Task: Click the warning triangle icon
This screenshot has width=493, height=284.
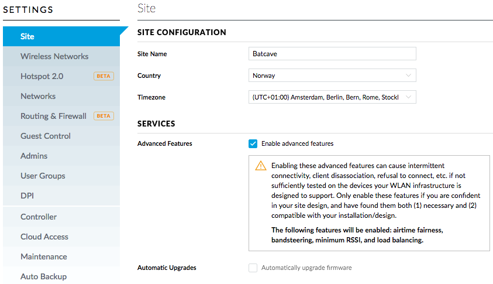Action: click(261, 166)
